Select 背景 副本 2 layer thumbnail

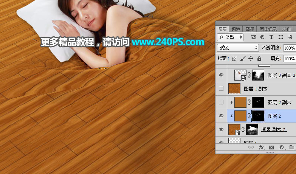coord(234,129)
